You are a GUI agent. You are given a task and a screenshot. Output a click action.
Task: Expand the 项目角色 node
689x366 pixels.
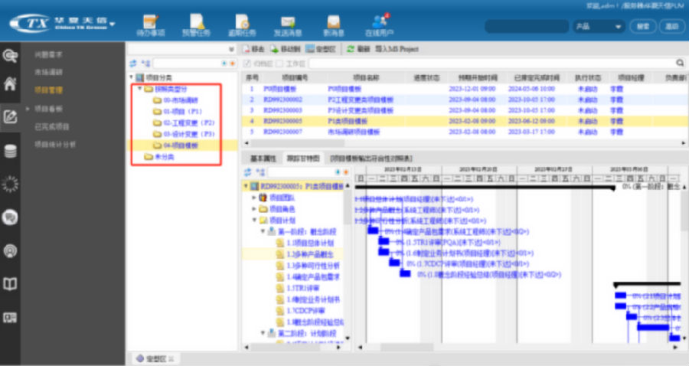click(254, 209)
